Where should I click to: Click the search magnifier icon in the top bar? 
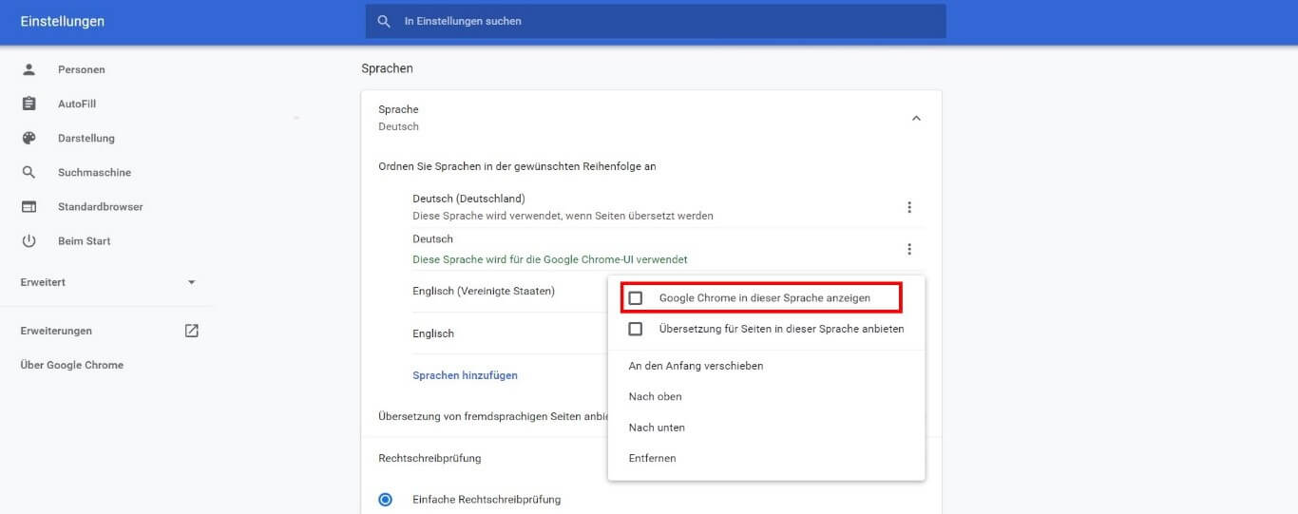384,21
